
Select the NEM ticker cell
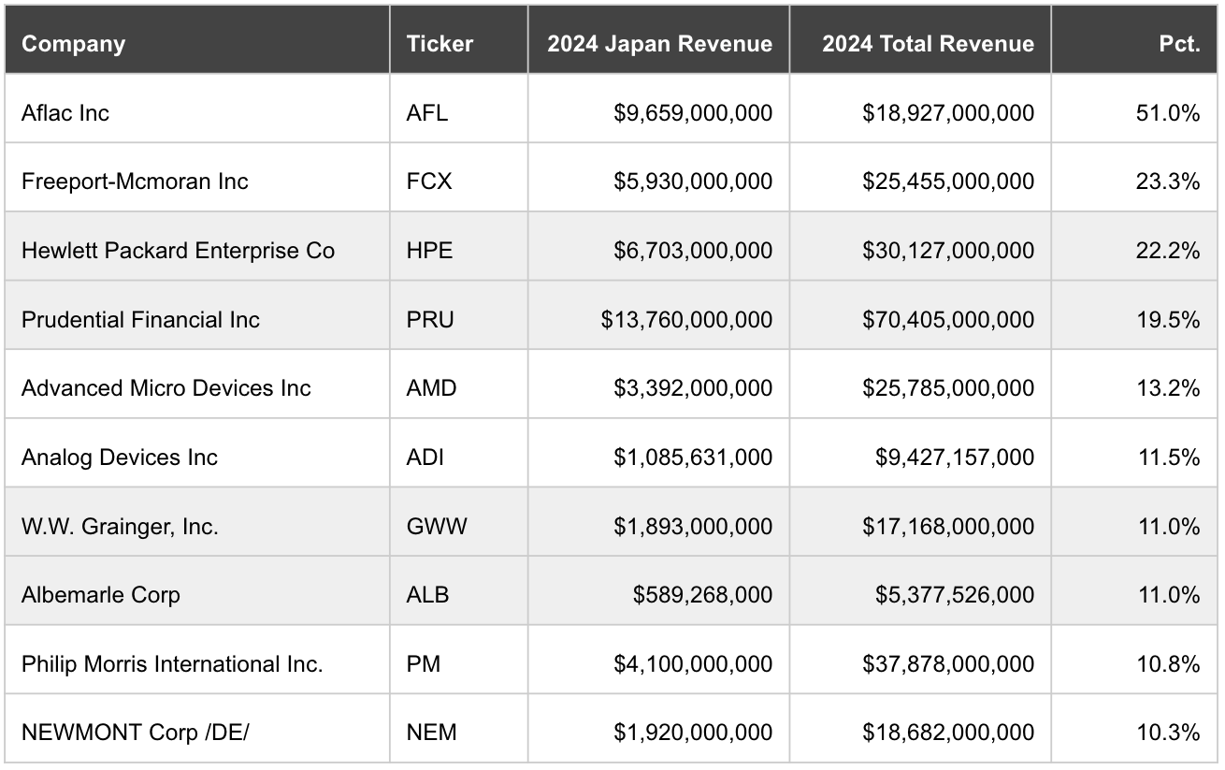458,728
